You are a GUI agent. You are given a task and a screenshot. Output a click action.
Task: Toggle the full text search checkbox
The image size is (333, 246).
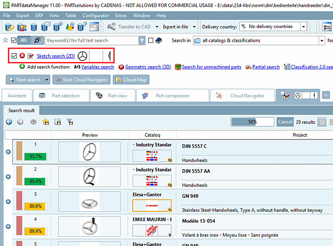[x=14, y=40]
